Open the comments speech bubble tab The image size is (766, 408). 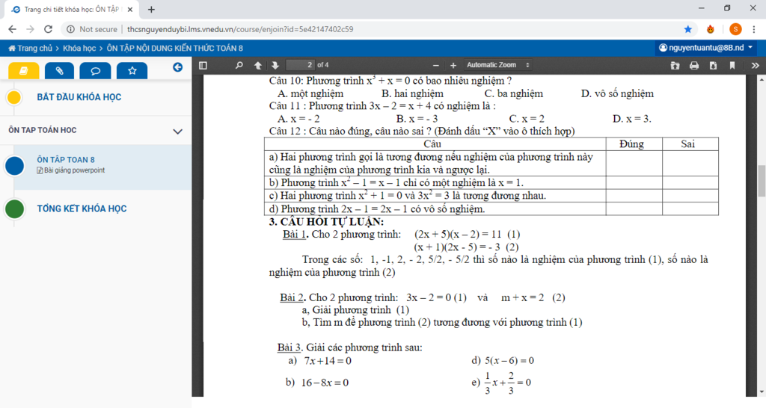[95, 71]
